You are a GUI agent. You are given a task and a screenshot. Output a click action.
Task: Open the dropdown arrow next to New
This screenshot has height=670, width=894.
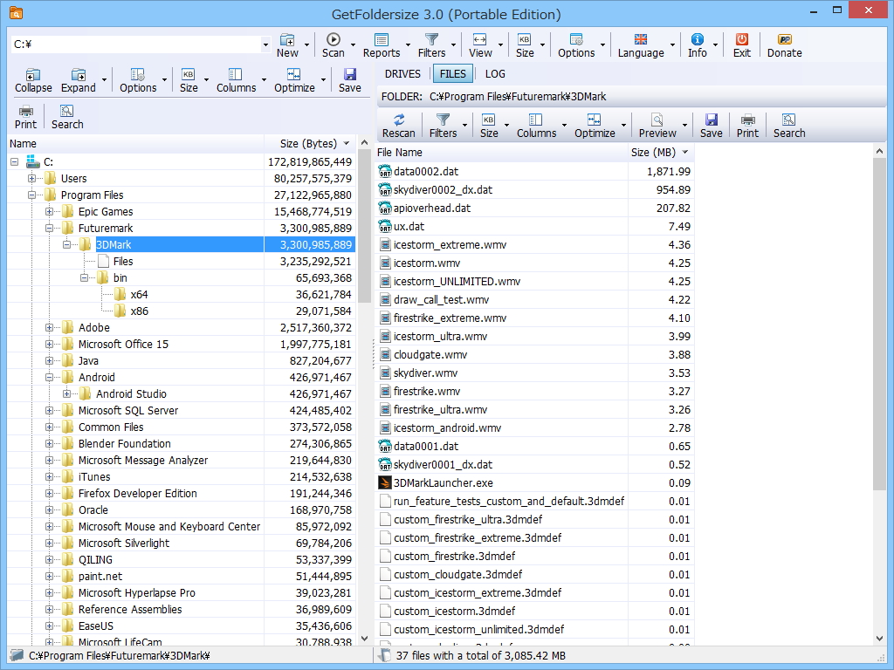pyautogui.click(x=306, y=45)
